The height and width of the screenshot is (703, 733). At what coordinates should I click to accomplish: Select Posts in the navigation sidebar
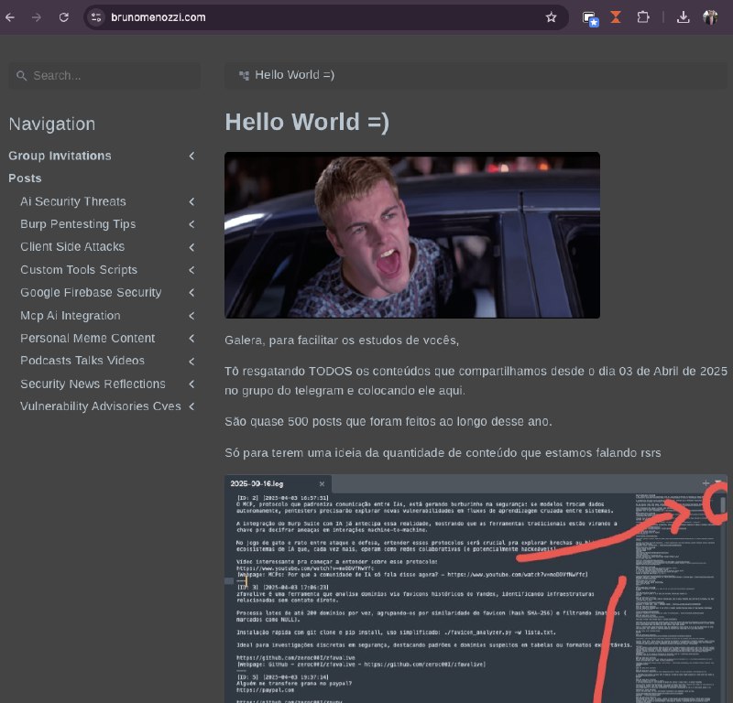(25, 178)
